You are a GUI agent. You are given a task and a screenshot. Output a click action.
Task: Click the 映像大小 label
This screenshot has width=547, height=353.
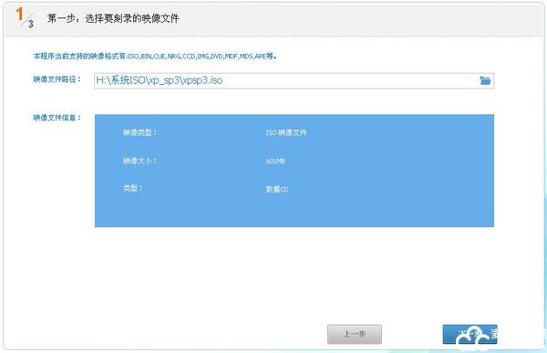[139, 161]
